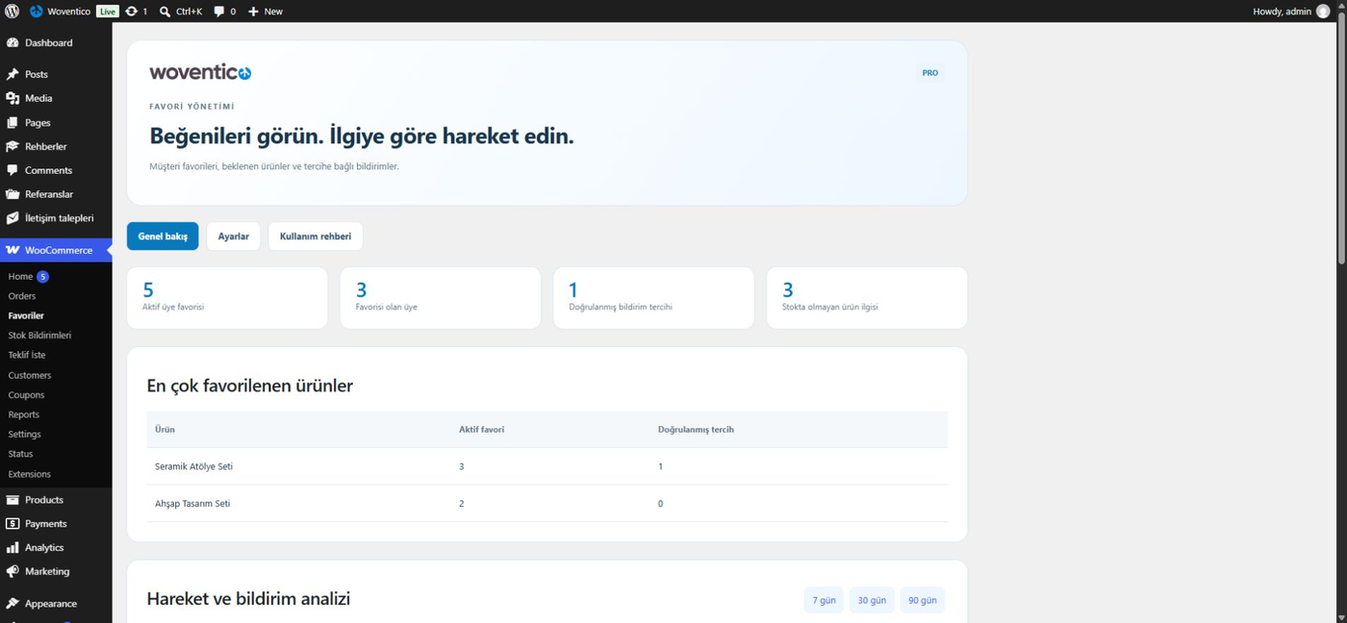Open the Dashboard sidebar icon
The image size is (1347, 623).
point(13,43)
